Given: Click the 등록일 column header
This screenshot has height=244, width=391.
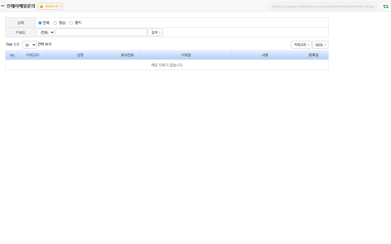Looking at the screenshot, I should pyautogui.click(x=313, y=55).
